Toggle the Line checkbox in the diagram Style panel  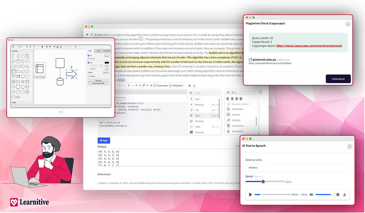click(88, 62)
